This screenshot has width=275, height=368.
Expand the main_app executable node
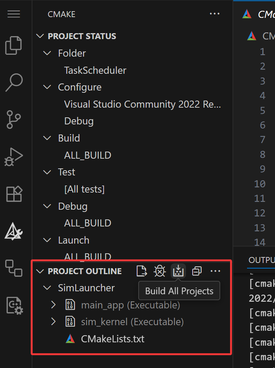[x=53, y=305]
